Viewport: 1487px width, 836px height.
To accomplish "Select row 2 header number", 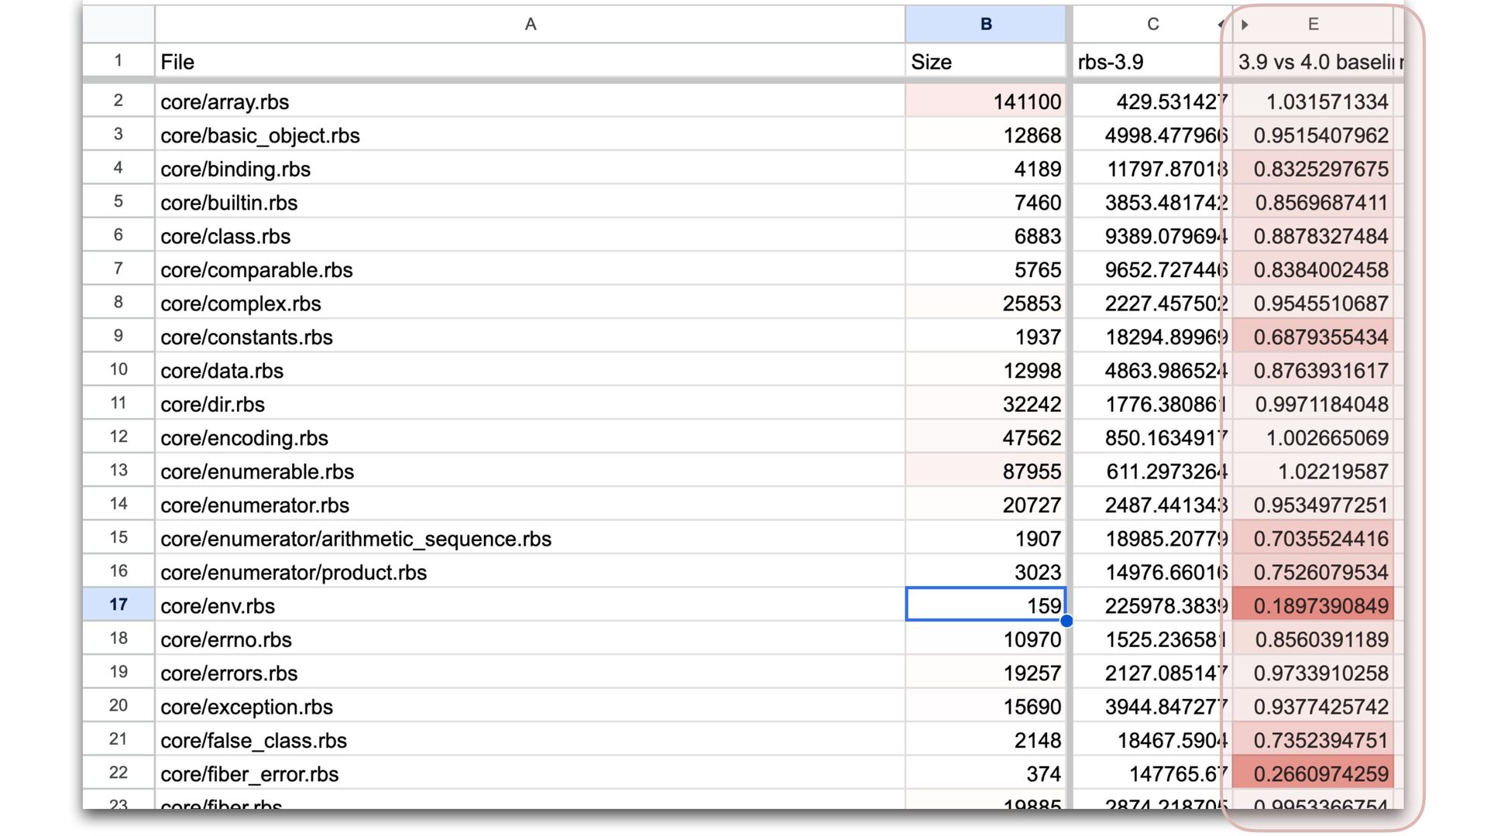I will (x=118, y=101).
